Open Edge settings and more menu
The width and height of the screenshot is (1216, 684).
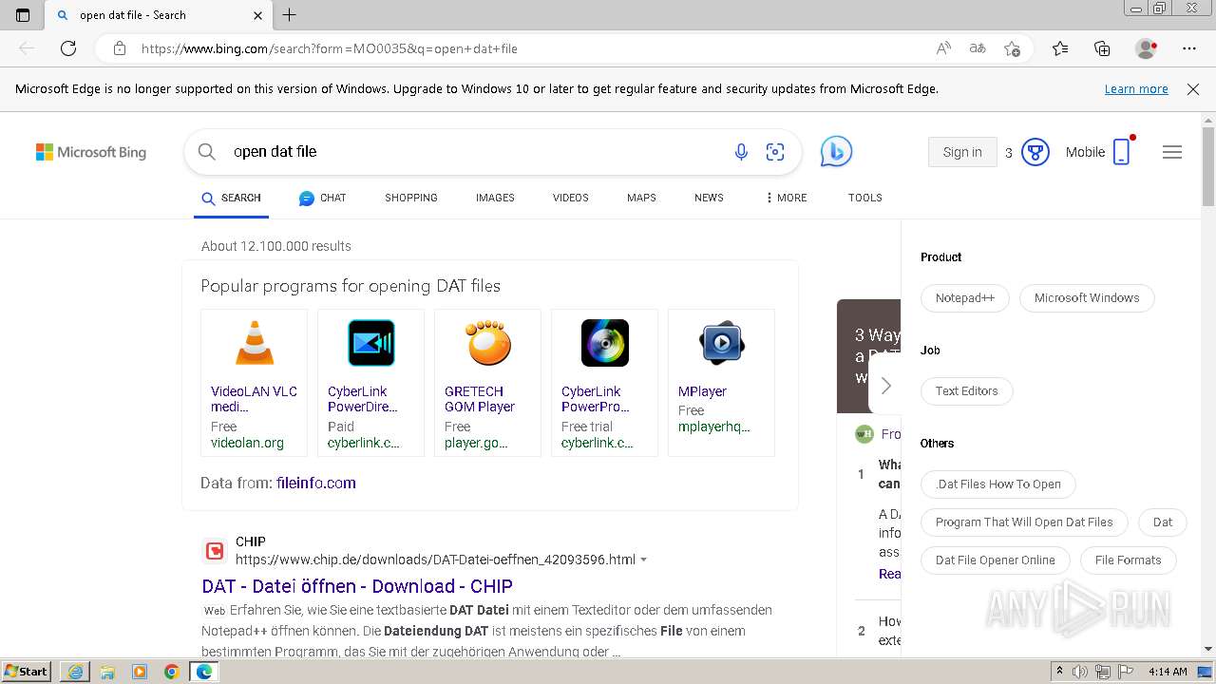1189,48
